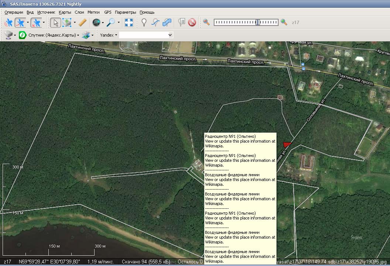The width and height of the screenshot is (390, 266).
Task: Click inside the search text field
Action: (x=143, y=35)
